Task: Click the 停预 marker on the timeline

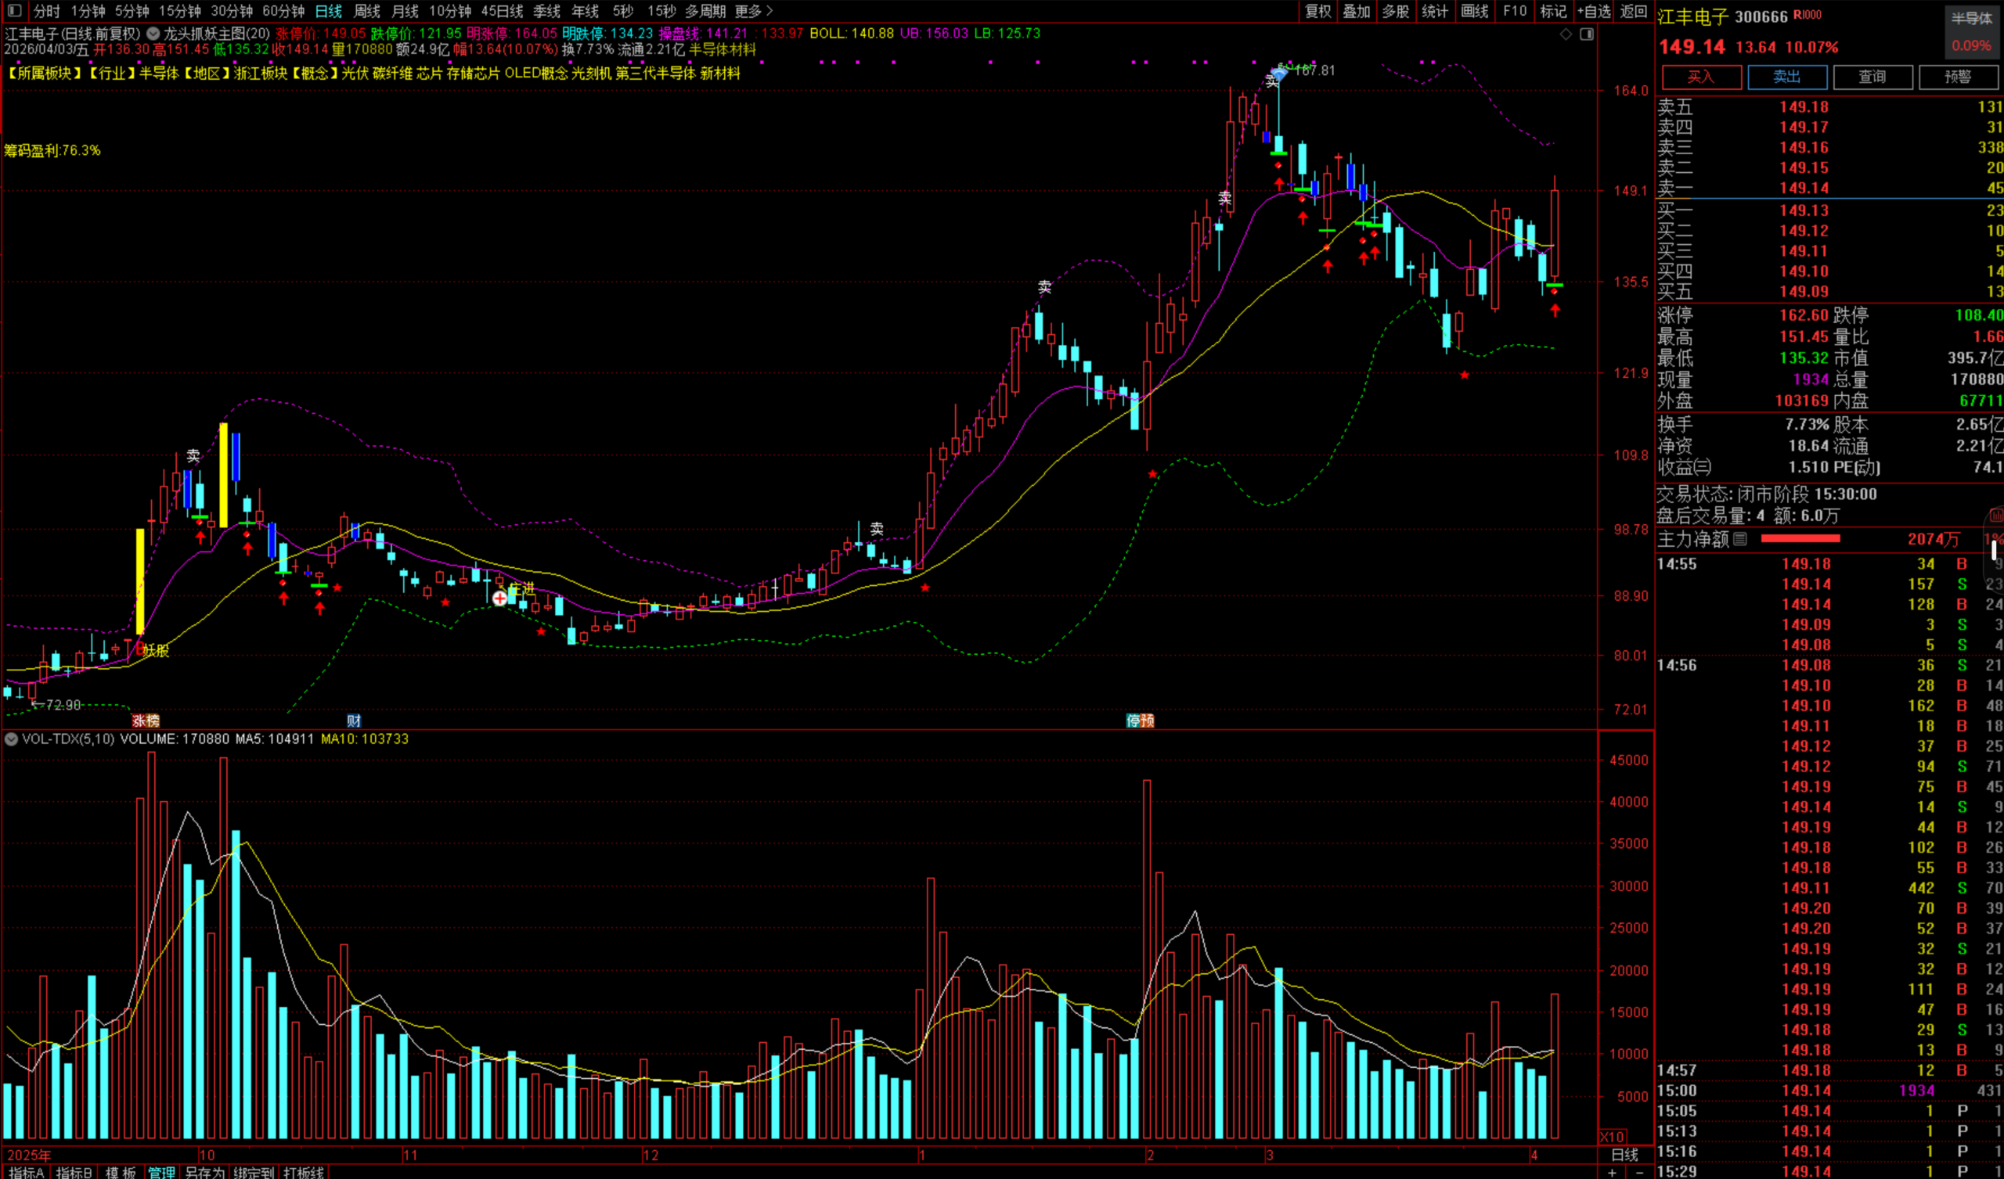Action: (1140, 721)
